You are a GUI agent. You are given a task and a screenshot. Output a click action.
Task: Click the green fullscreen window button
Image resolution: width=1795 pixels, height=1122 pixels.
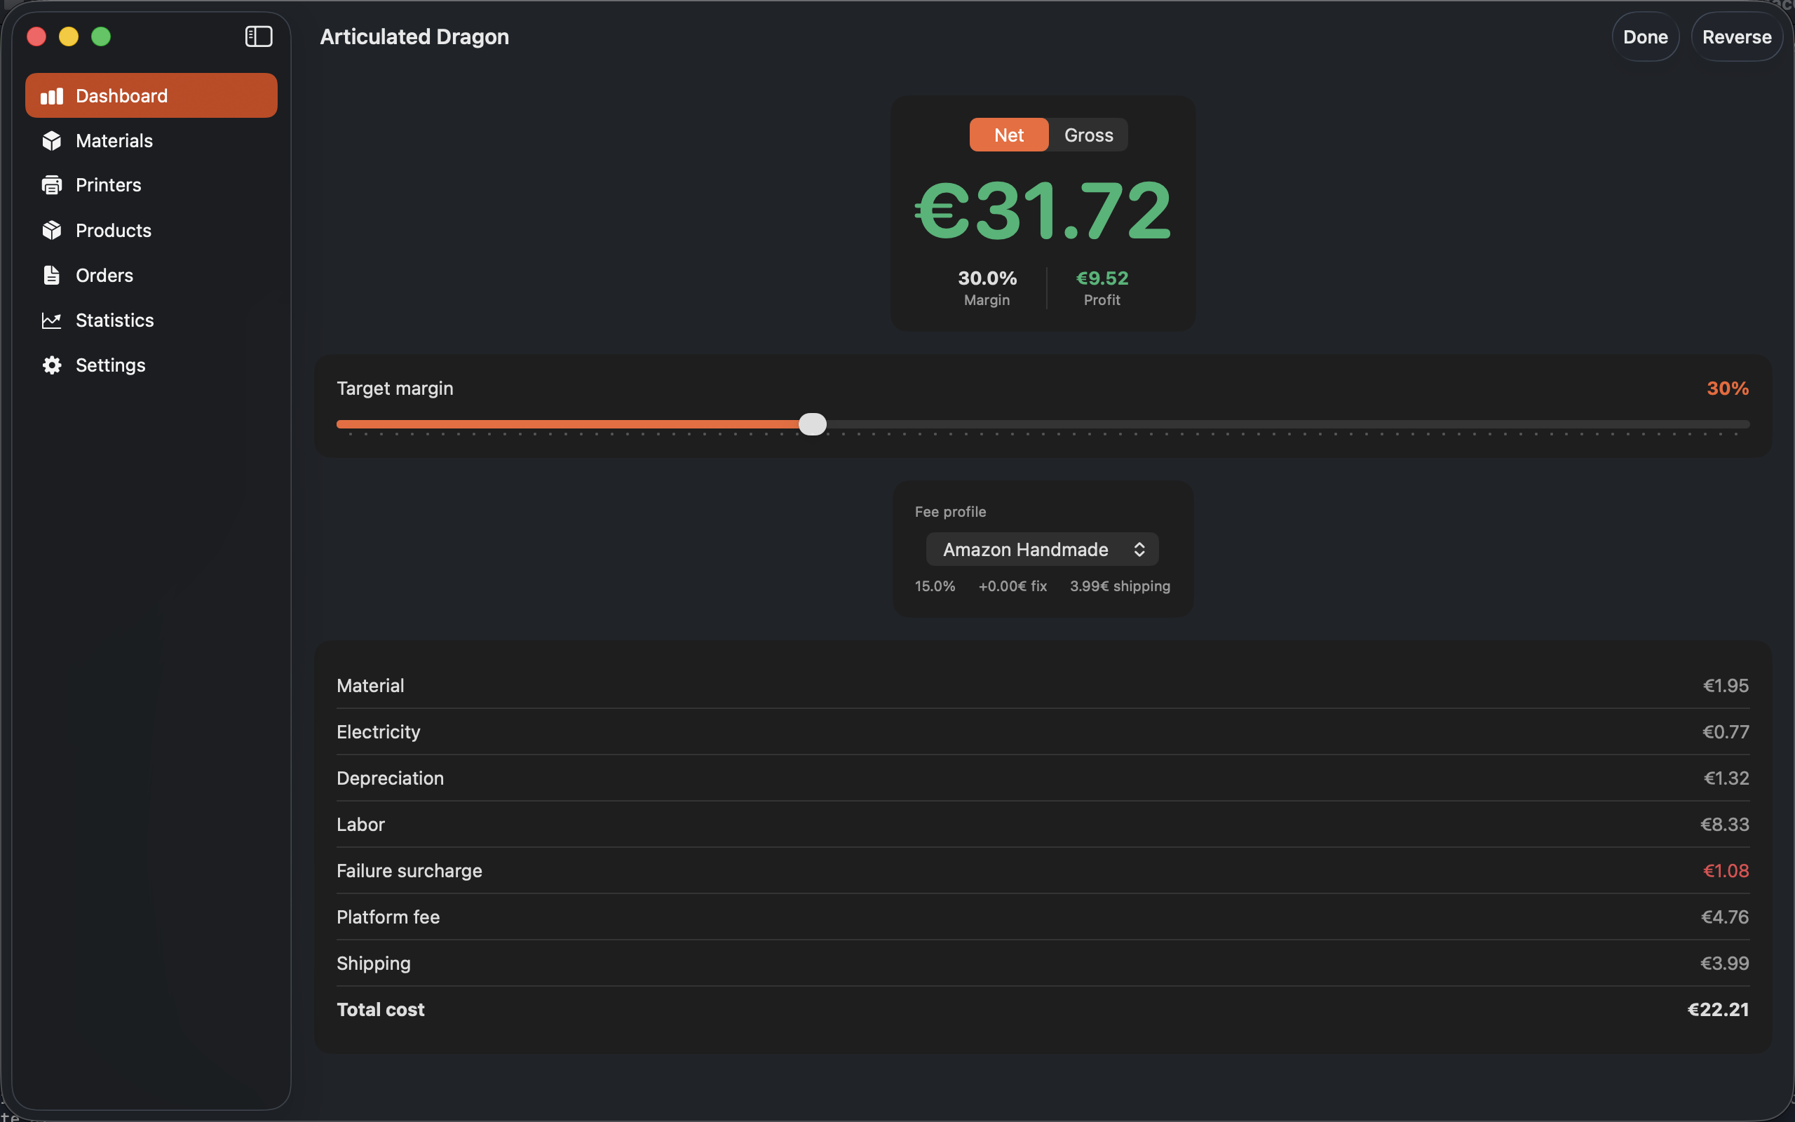[x=101, y=36]
